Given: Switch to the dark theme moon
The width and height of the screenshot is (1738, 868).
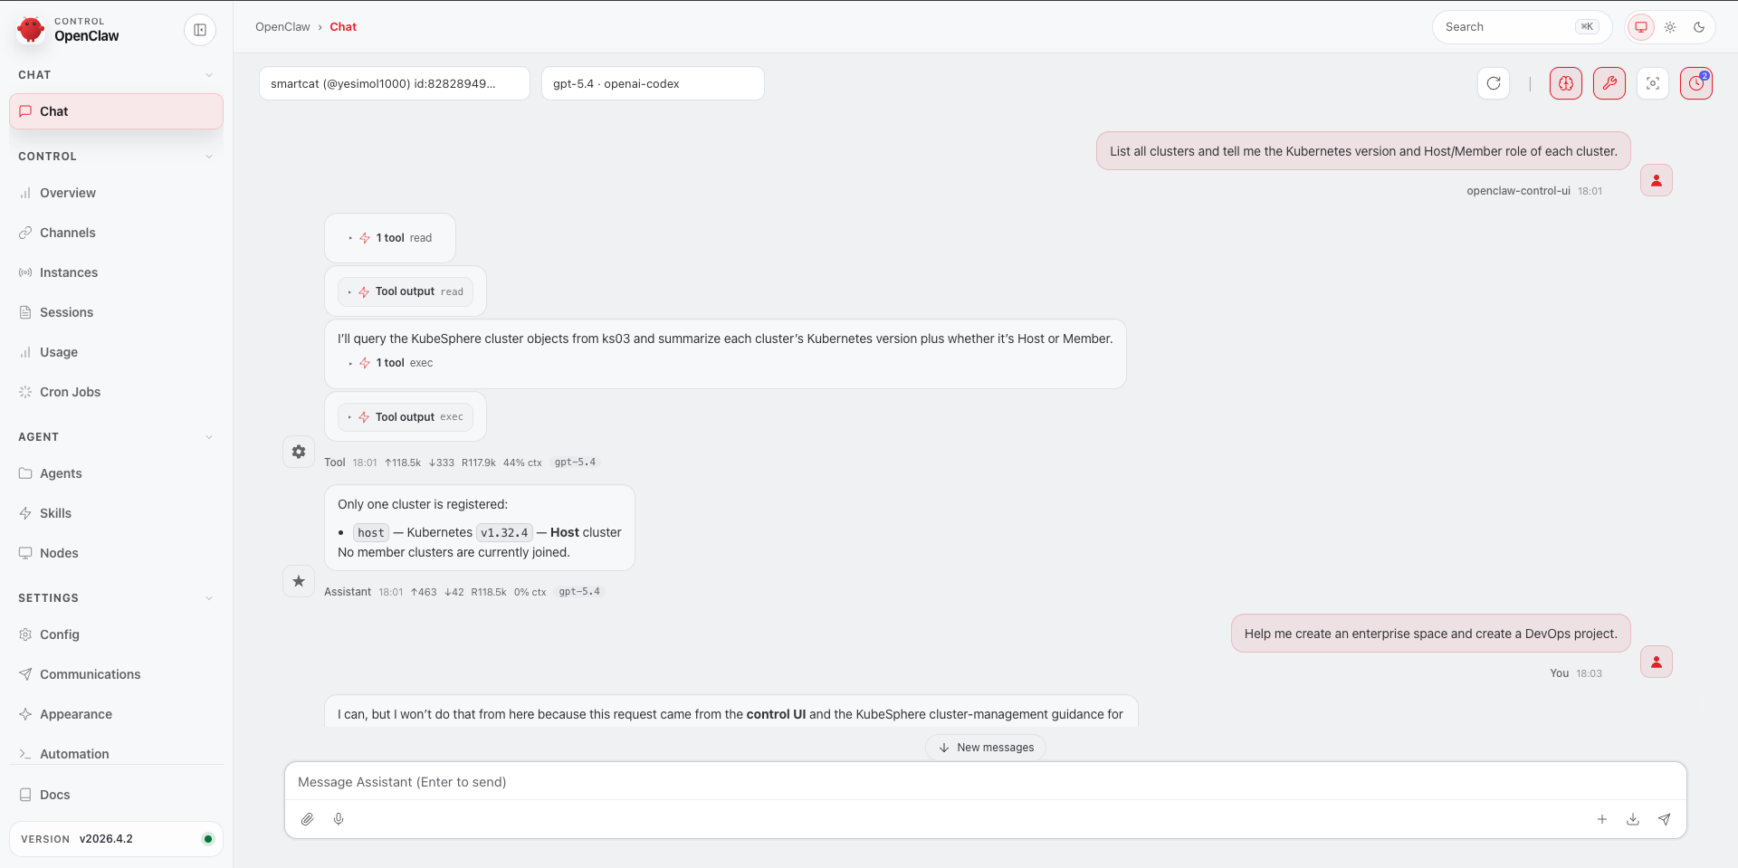Looking at the screenshot, I should pos(1699,27).
